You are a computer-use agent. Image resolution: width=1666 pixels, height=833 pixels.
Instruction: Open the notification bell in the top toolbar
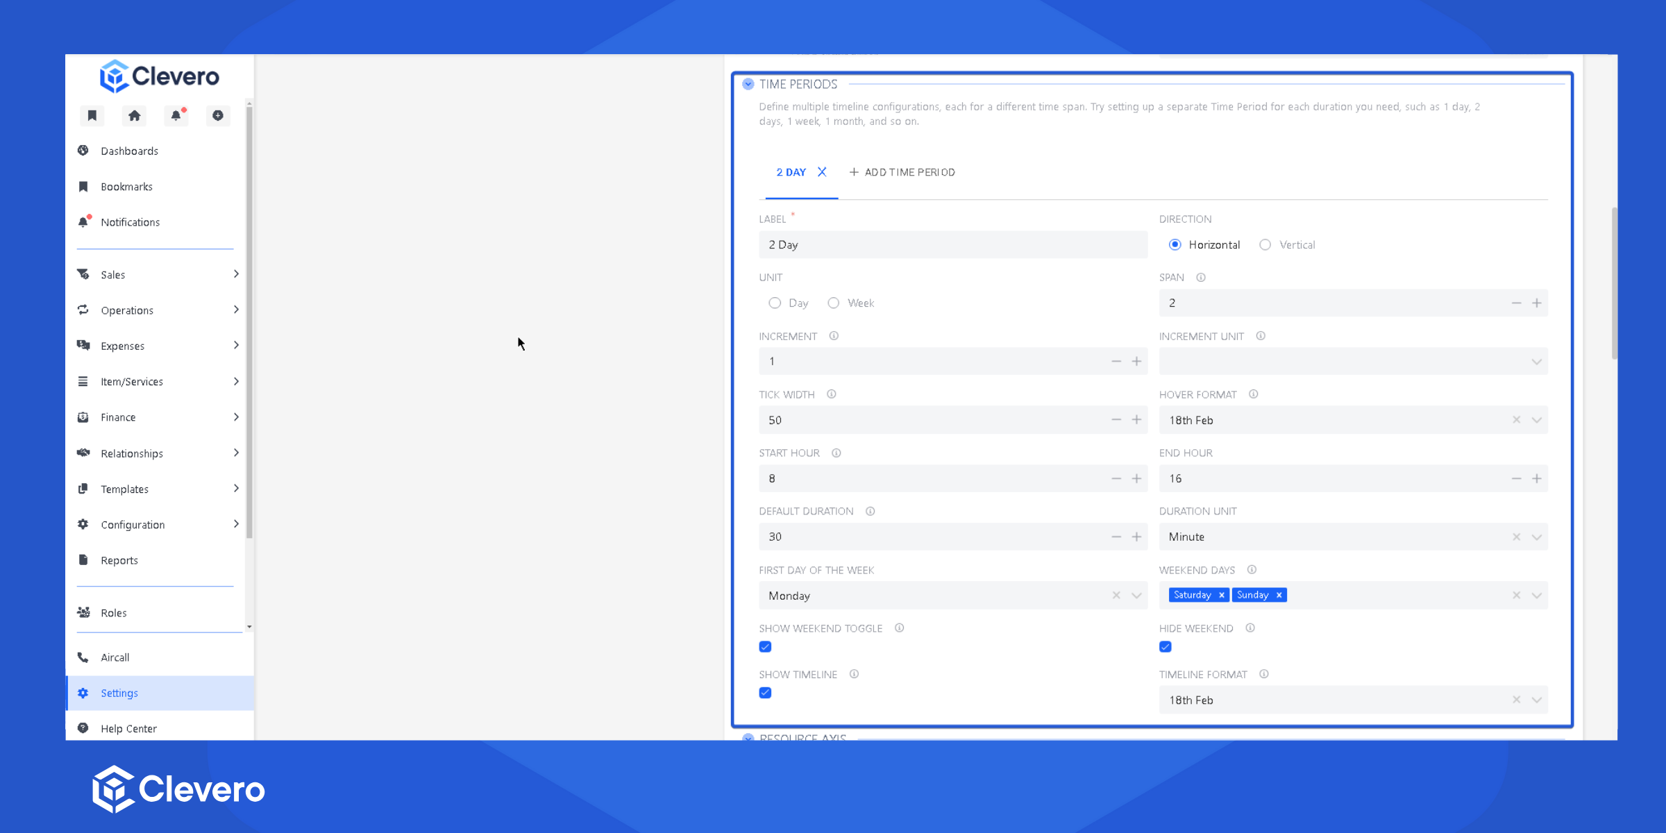[176, 115]
